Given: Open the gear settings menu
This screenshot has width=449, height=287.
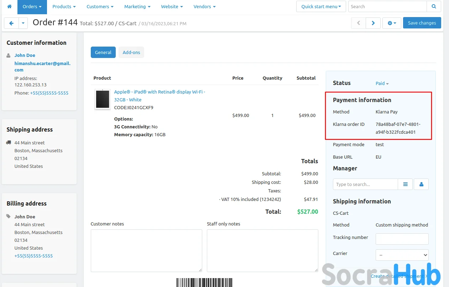Looking at the screenshot, I should click(x=392, y=23).
